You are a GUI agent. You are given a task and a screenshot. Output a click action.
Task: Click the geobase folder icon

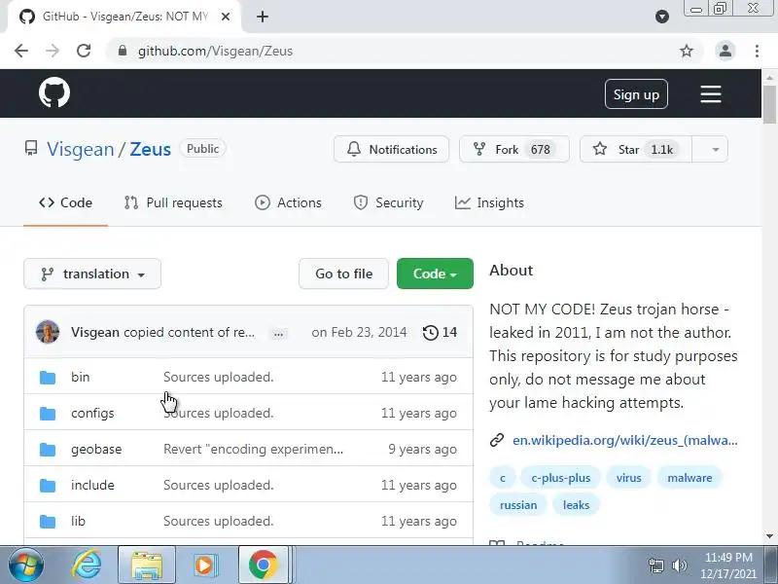click(48, 450)
